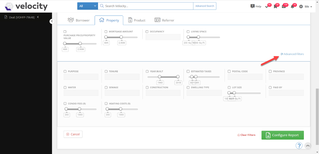This screenshot has width=319, height=154.
Task: Open the Province selection field
Action: (x=286, y=77)
